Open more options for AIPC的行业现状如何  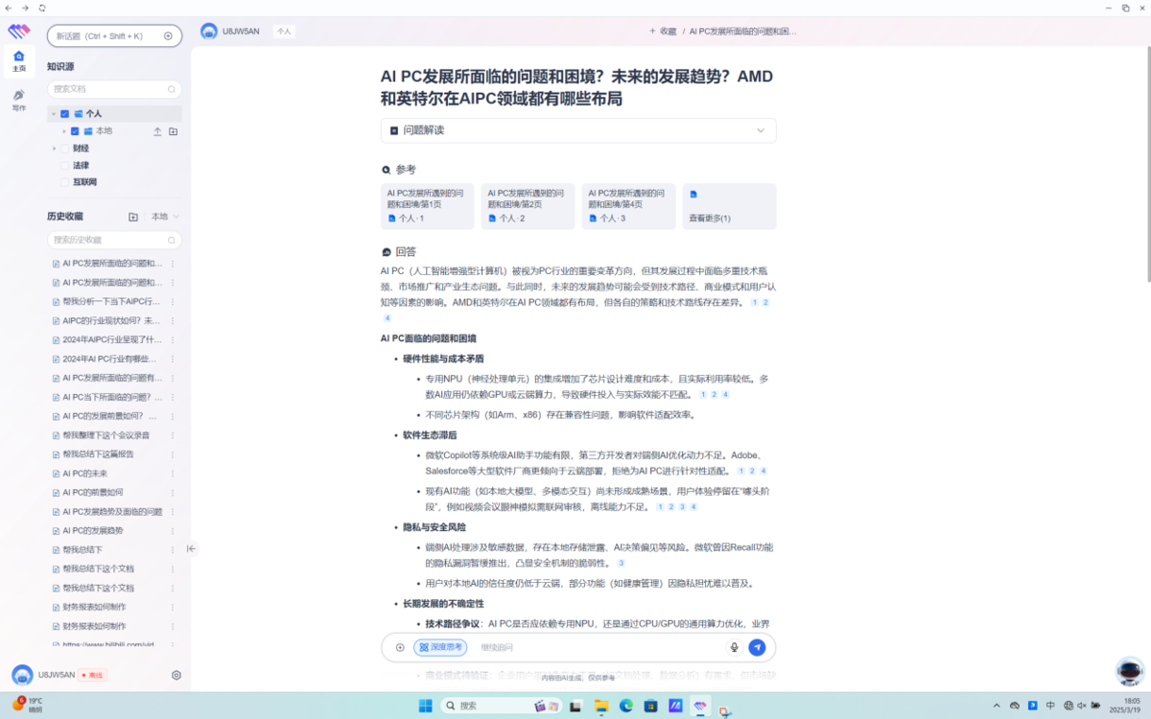click(x=173, y=320)
